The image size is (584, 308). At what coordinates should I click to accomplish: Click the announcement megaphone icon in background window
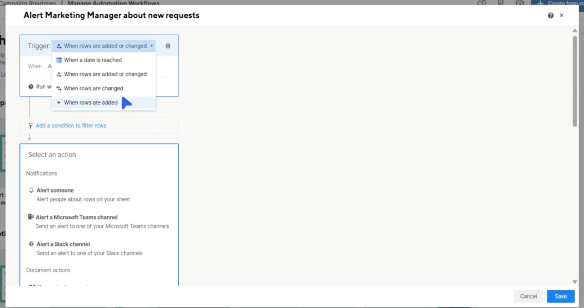click(481, 3)
